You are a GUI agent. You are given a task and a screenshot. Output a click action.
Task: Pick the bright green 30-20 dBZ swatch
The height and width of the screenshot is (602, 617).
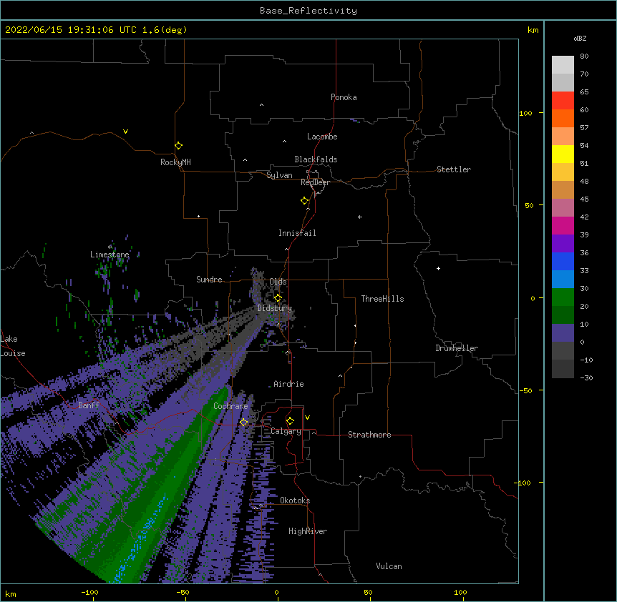tap(563, 297)
